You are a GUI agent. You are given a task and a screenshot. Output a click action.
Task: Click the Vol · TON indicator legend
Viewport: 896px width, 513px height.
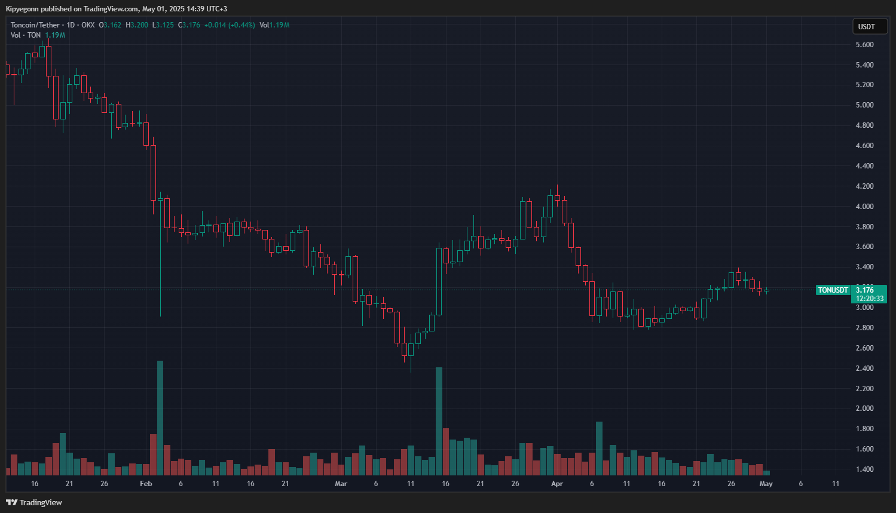(26, 35)
